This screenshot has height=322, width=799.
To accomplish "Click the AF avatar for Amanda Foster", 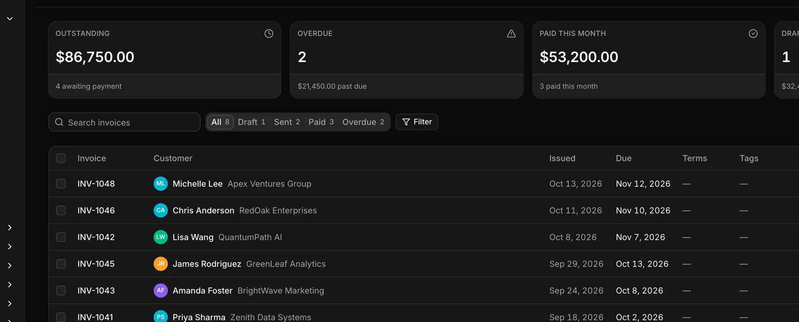I will 161,291.
